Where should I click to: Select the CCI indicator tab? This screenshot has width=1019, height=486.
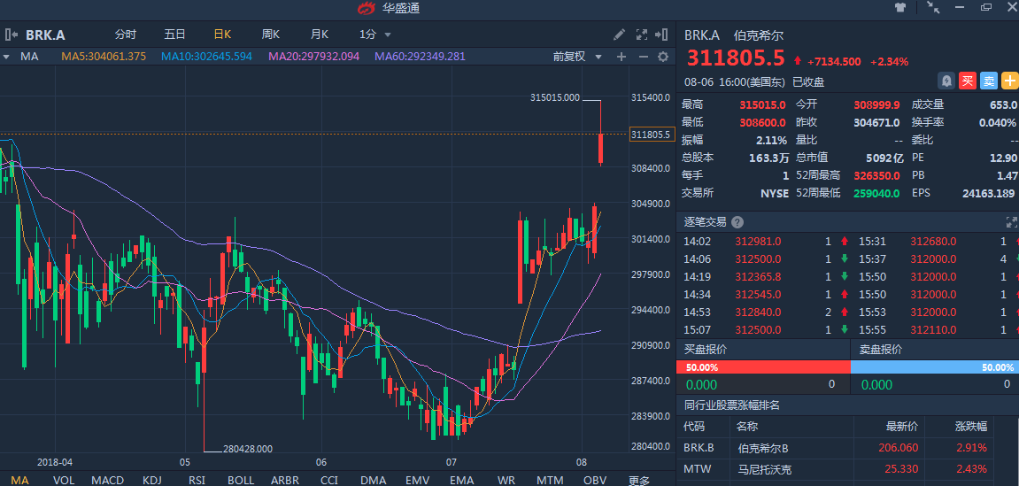328,480
